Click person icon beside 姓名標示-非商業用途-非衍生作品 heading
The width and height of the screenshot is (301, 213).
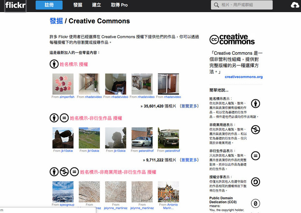54,172
